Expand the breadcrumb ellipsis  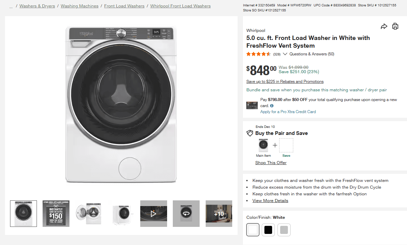click(11, 6)
